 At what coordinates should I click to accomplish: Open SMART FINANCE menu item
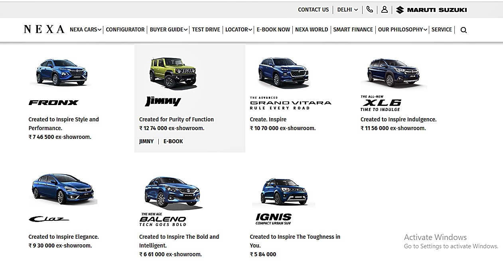point(353,29)
